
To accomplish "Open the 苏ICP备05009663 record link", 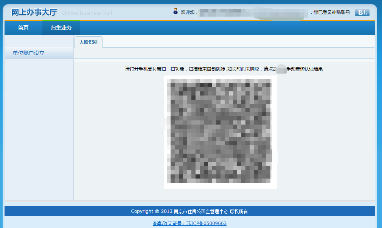I will click(189, 223).
